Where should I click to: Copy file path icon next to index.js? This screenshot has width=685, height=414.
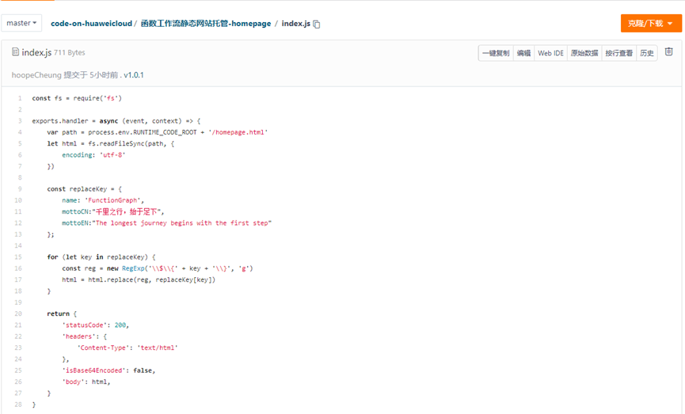click(x=317, y=25)
